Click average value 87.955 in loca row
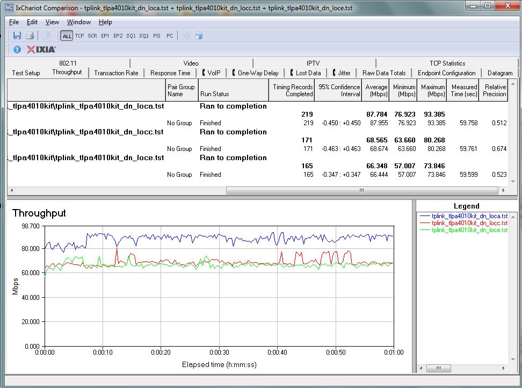522x388 pixels. [x=379, y=123]
